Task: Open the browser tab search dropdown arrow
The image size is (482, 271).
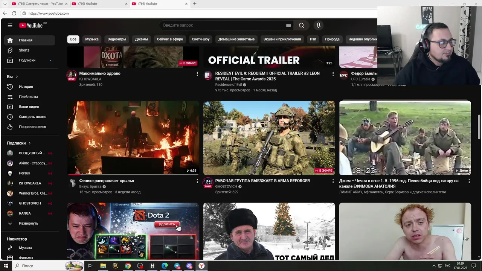Action: click(x=5, y=4)
